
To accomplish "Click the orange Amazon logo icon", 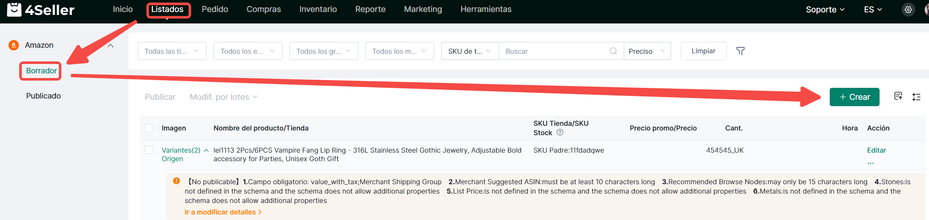I will coord(14,45).
